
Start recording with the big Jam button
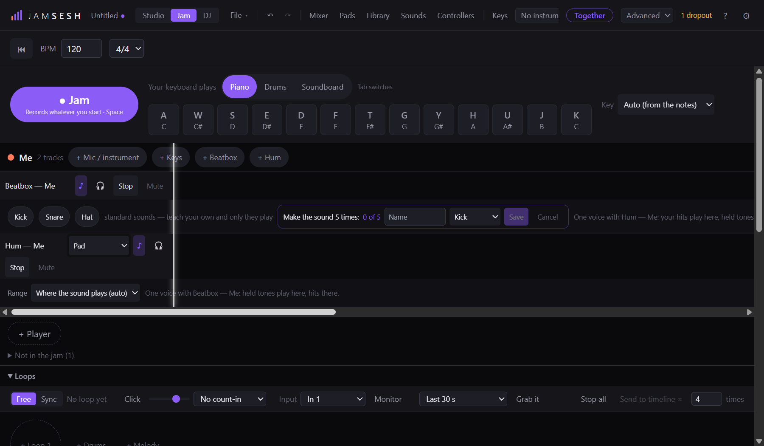(74, 104)
